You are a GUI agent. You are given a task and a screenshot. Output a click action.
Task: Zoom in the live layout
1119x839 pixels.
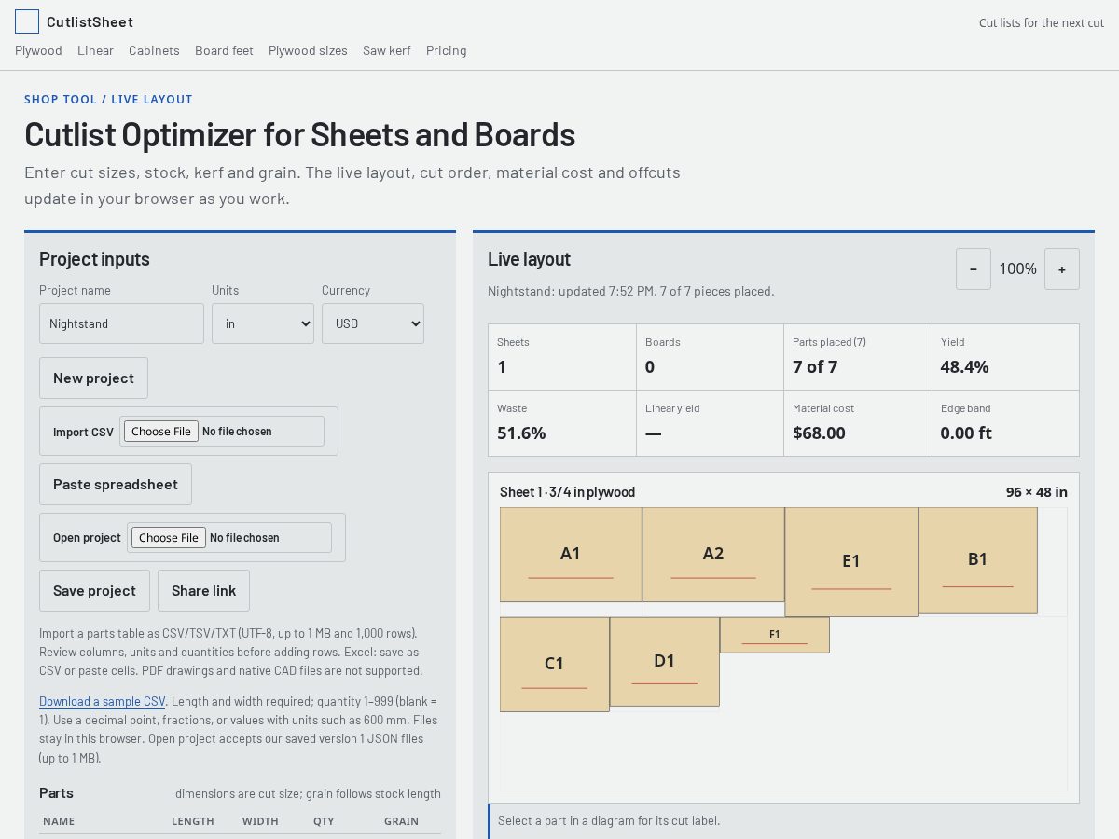1062,268
